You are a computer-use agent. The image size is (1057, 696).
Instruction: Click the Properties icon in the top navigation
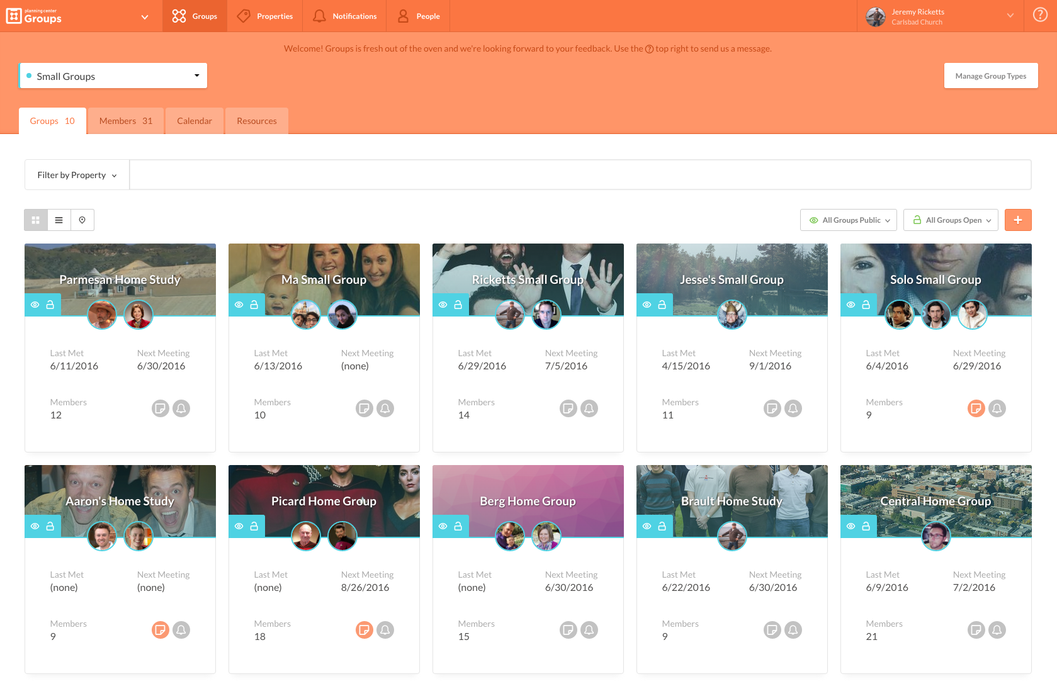pos(243,16)
